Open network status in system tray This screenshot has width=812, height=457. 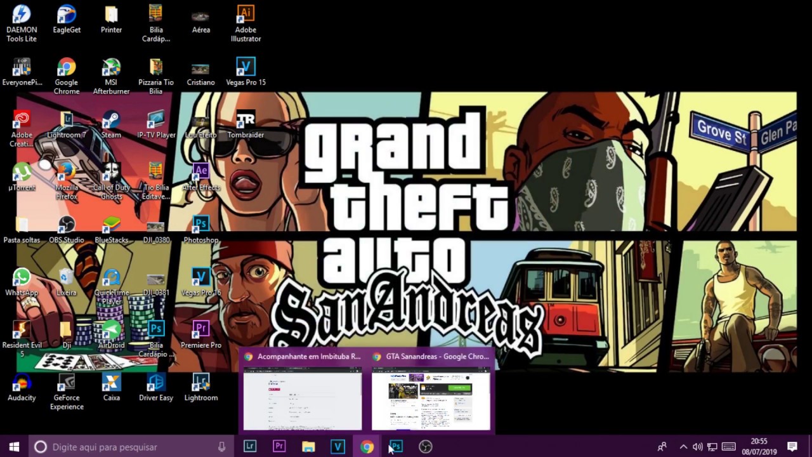click(712, 447)
